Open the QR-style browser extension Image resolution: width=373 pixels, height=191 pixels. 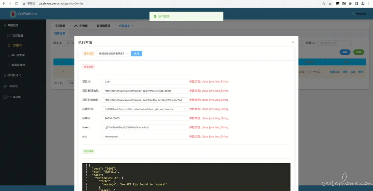(x=344, y=3)
